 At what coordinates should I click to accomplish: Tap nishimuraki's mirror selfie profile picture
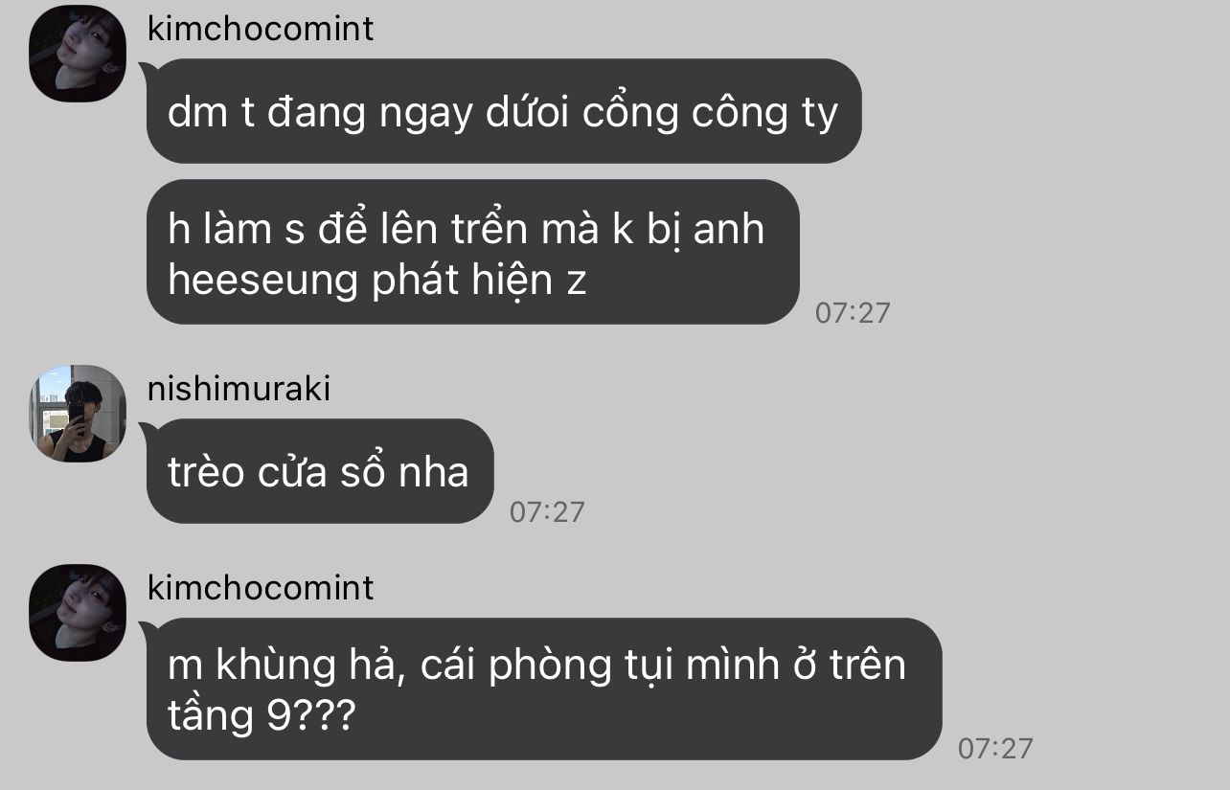tap(78, 414)
